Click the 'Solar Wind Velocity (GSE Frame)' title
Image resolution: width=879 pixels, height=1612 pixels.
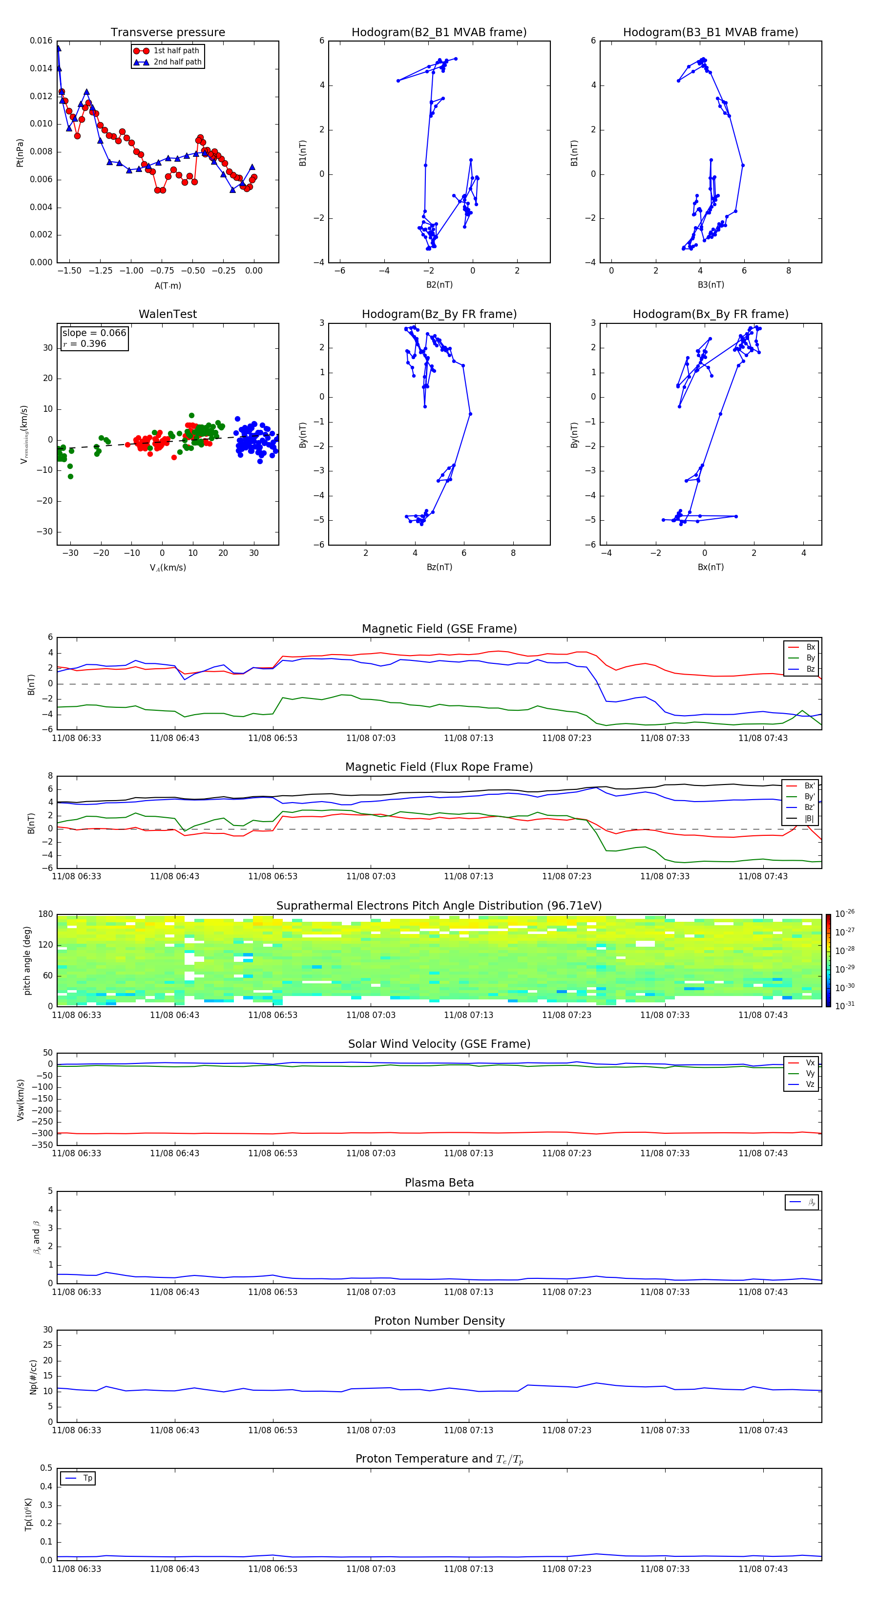click(439, 1044)
